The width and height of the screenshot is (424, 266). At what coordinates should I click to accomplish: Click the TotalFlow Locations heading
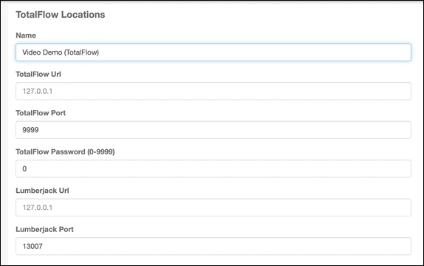point(61,15)
